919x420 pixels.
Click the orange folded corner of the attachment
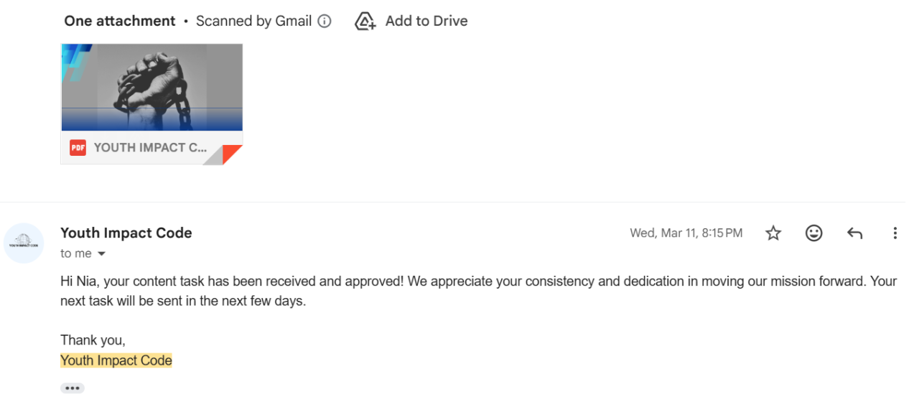(x=232, y=154)
